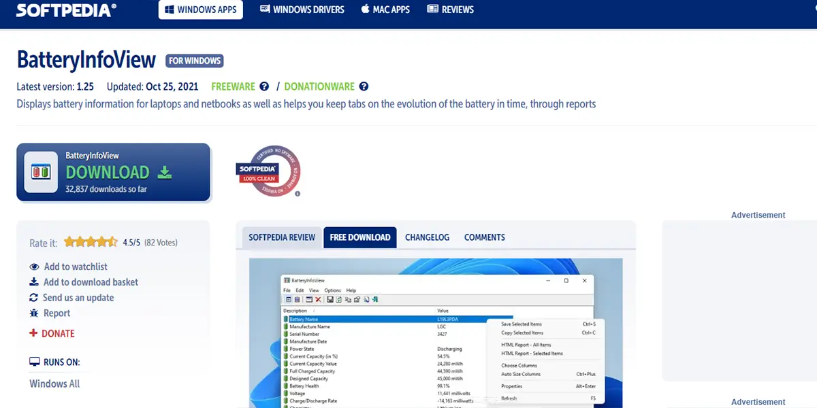Click the Save floppy icon in BatteryInfoView toolbar
Viewport: 817px width, 408px height.
pyautogui.click(x=329, y=299)
